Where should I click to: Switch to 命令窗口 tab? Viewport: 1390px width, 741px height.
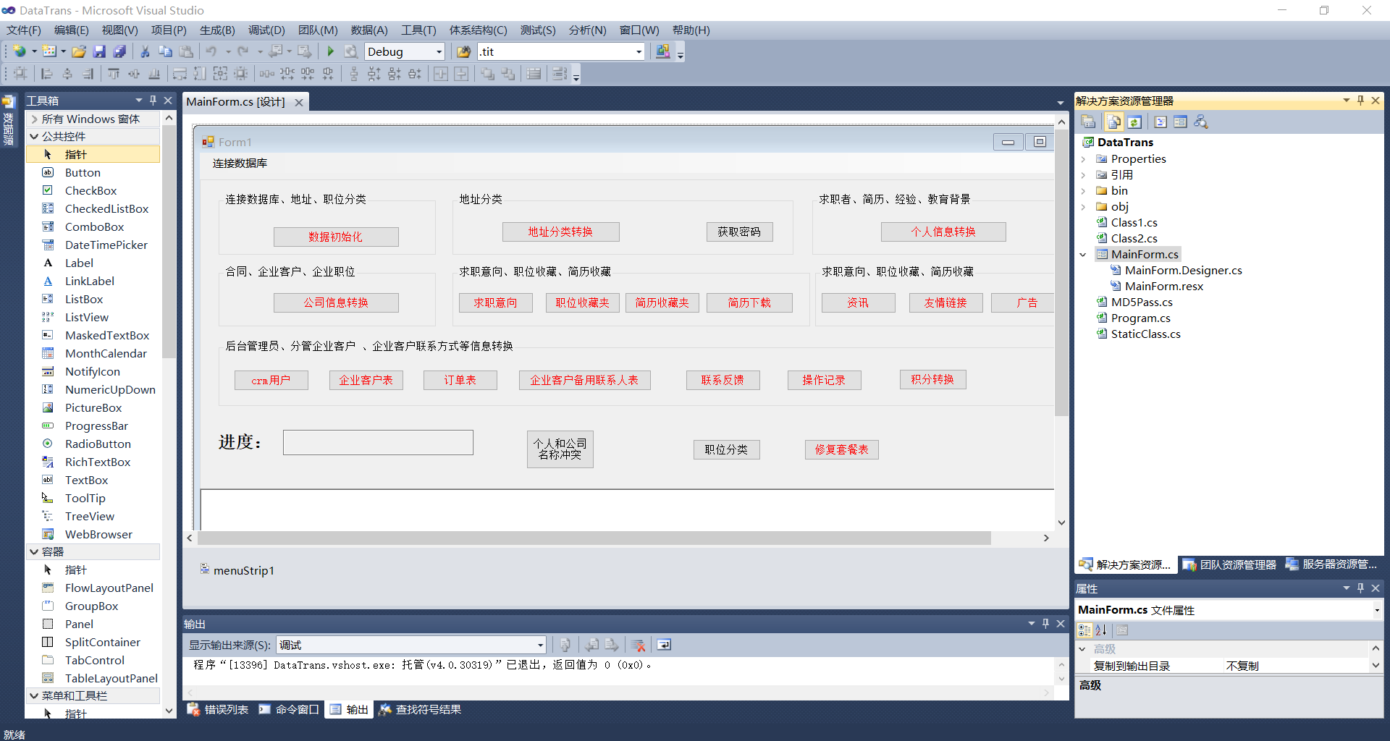point(289,709)
